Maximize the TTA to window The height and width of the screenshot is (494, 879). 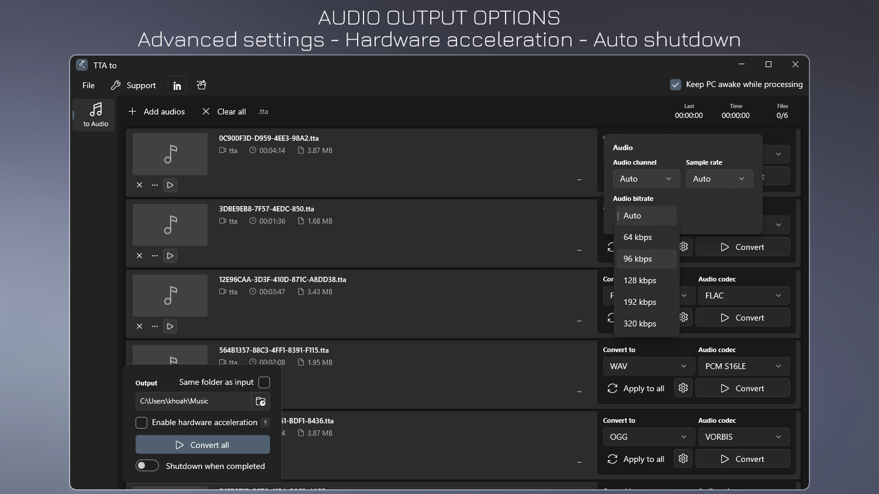769,64
